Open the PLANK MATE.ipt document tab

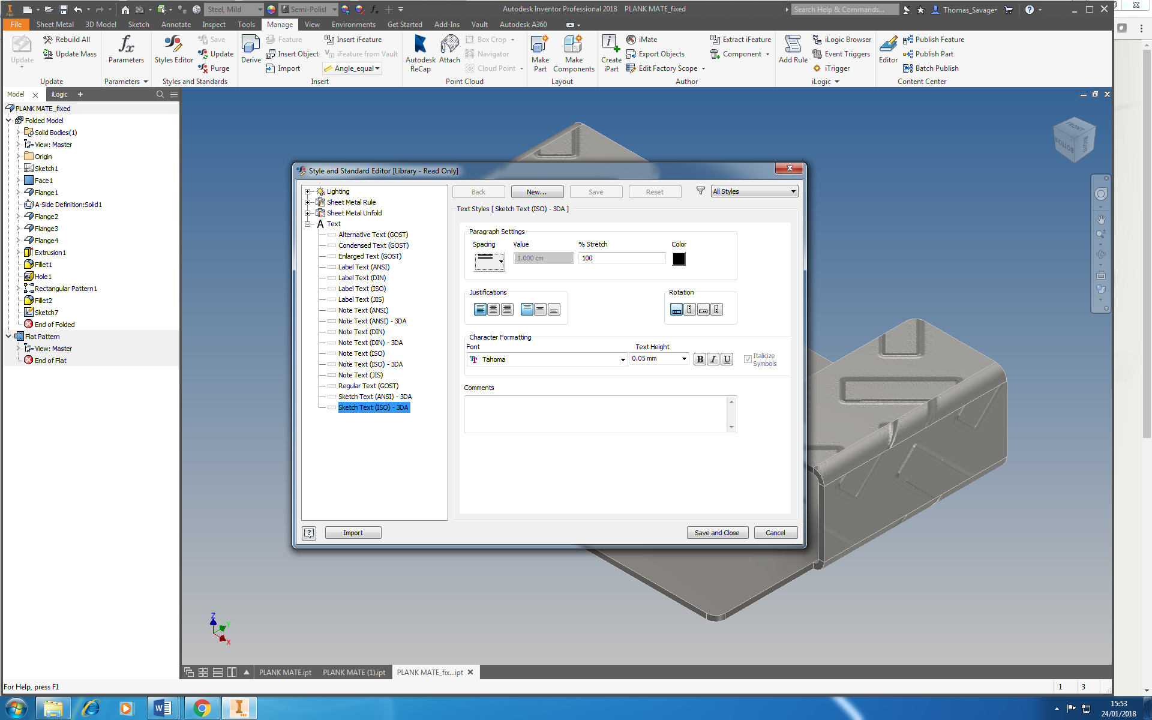(x=285, y=673)
